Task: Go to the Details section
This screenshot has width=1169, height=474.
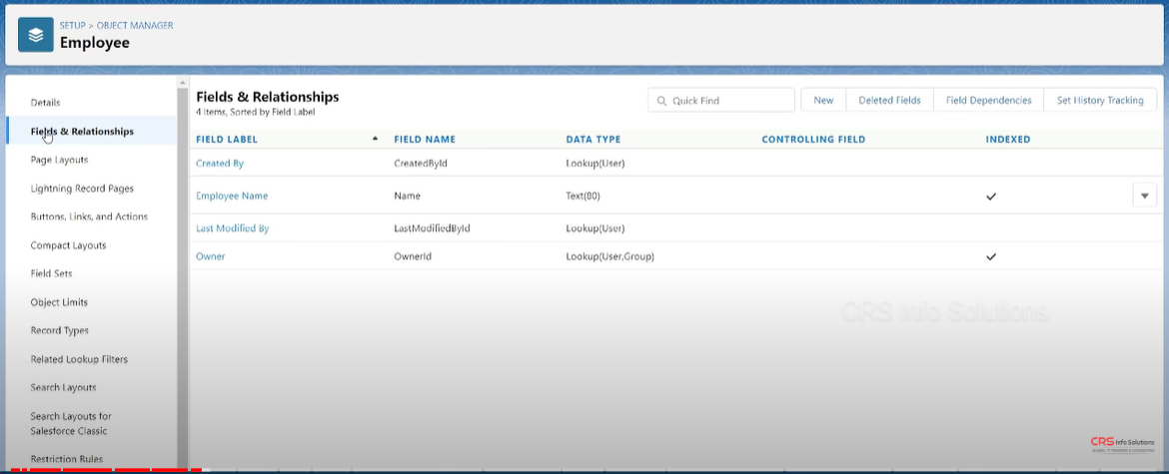Action: point(46,103)
